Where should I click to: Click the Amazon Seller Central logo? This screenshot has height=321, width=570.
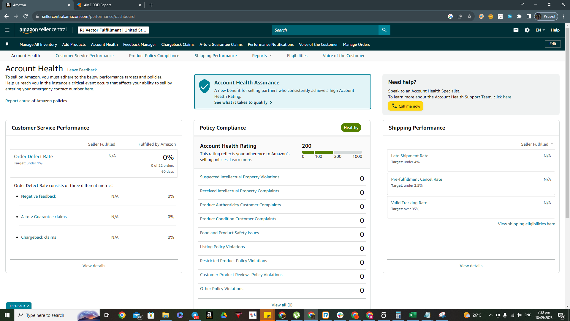tap(43, 30)
